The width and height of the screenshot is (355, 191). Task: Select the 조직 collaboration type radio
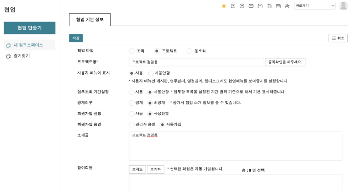132,51
